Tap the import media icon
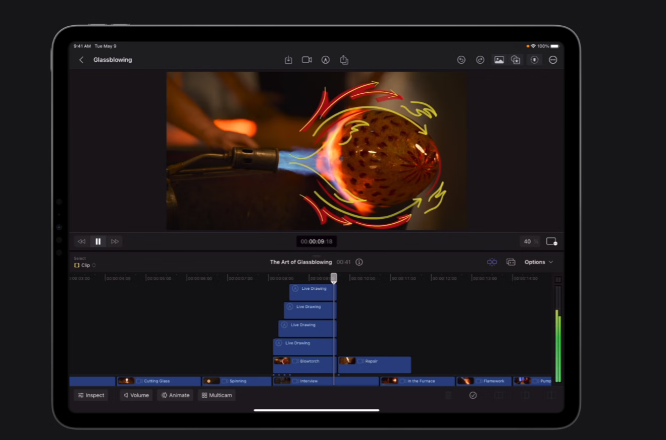The width and height of the screenshot is (666, 440). click(x=288, y=60)
